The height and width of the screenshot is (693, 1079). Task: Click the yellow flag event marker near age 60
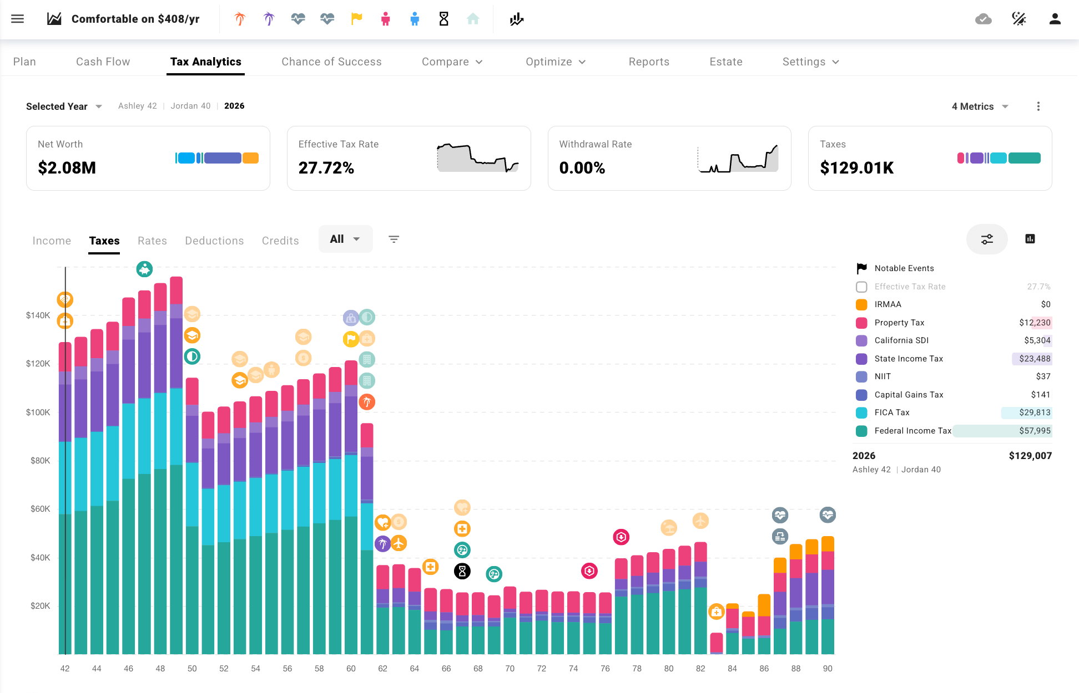[351, 339]
